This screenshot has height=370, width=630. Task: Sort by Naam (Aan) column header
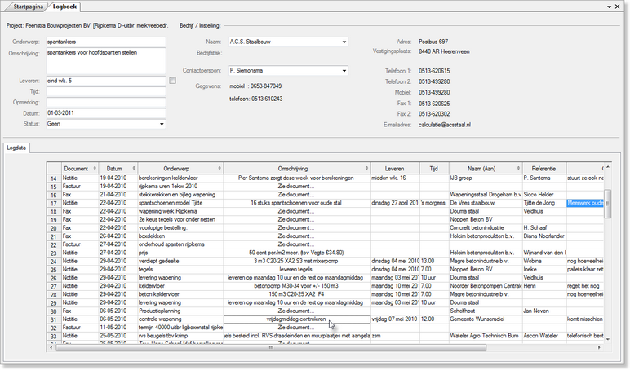click(486, 169)
